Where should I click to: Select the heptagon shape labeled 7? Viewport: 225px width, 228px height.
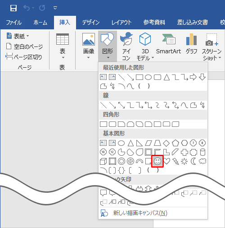click(x=193, y=143)
